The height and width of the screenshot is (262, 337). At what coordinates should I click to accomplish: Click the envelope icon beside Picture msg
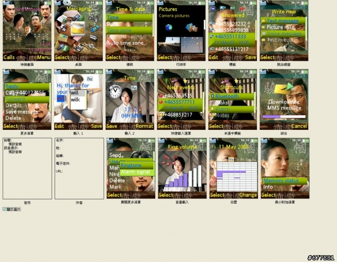tap(263, 27)
